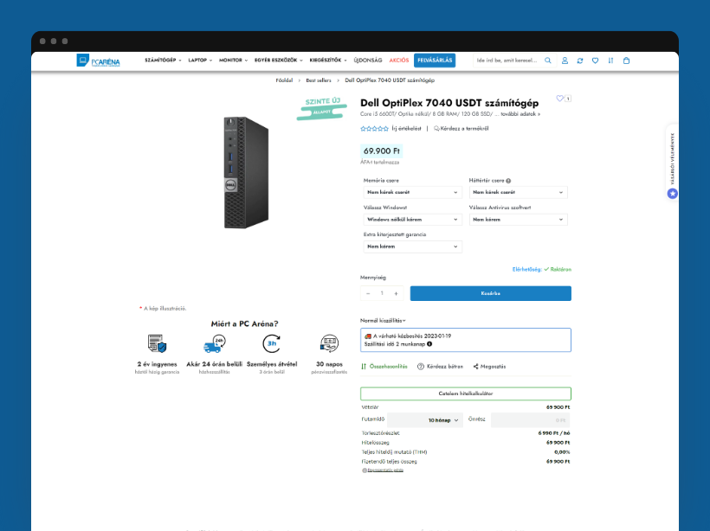
Task: Open the Számítógép menu
Action: point(163,61)
